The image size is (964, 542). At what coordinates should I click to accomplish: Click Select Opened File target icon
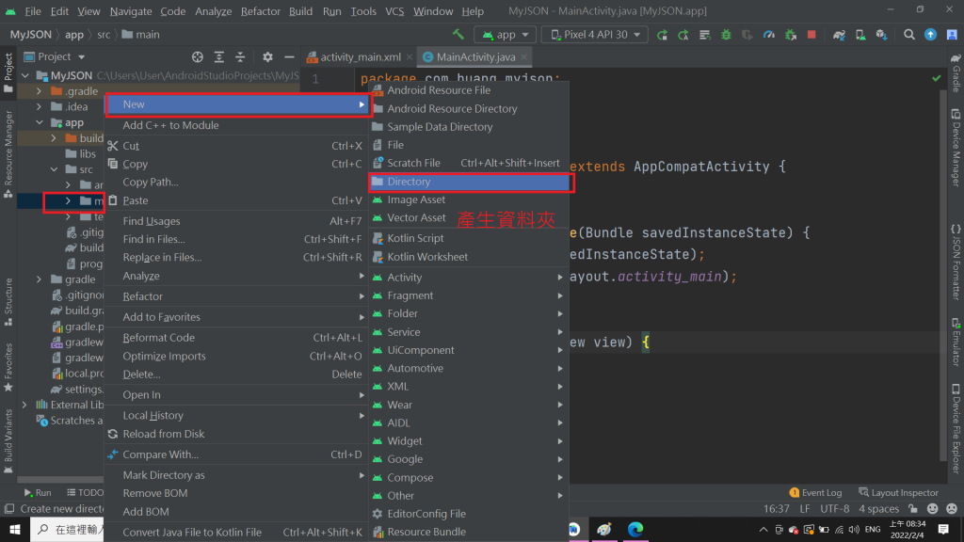click(198, 56)
